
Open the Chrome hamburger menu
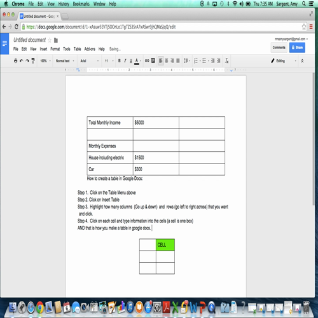311,27
